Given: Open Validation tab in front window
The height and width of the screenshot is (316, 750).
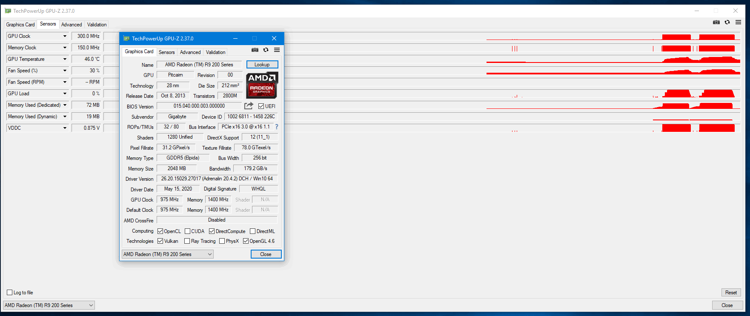Looking at the screenshot, I should pyautogui.click(x=216, y=52).
